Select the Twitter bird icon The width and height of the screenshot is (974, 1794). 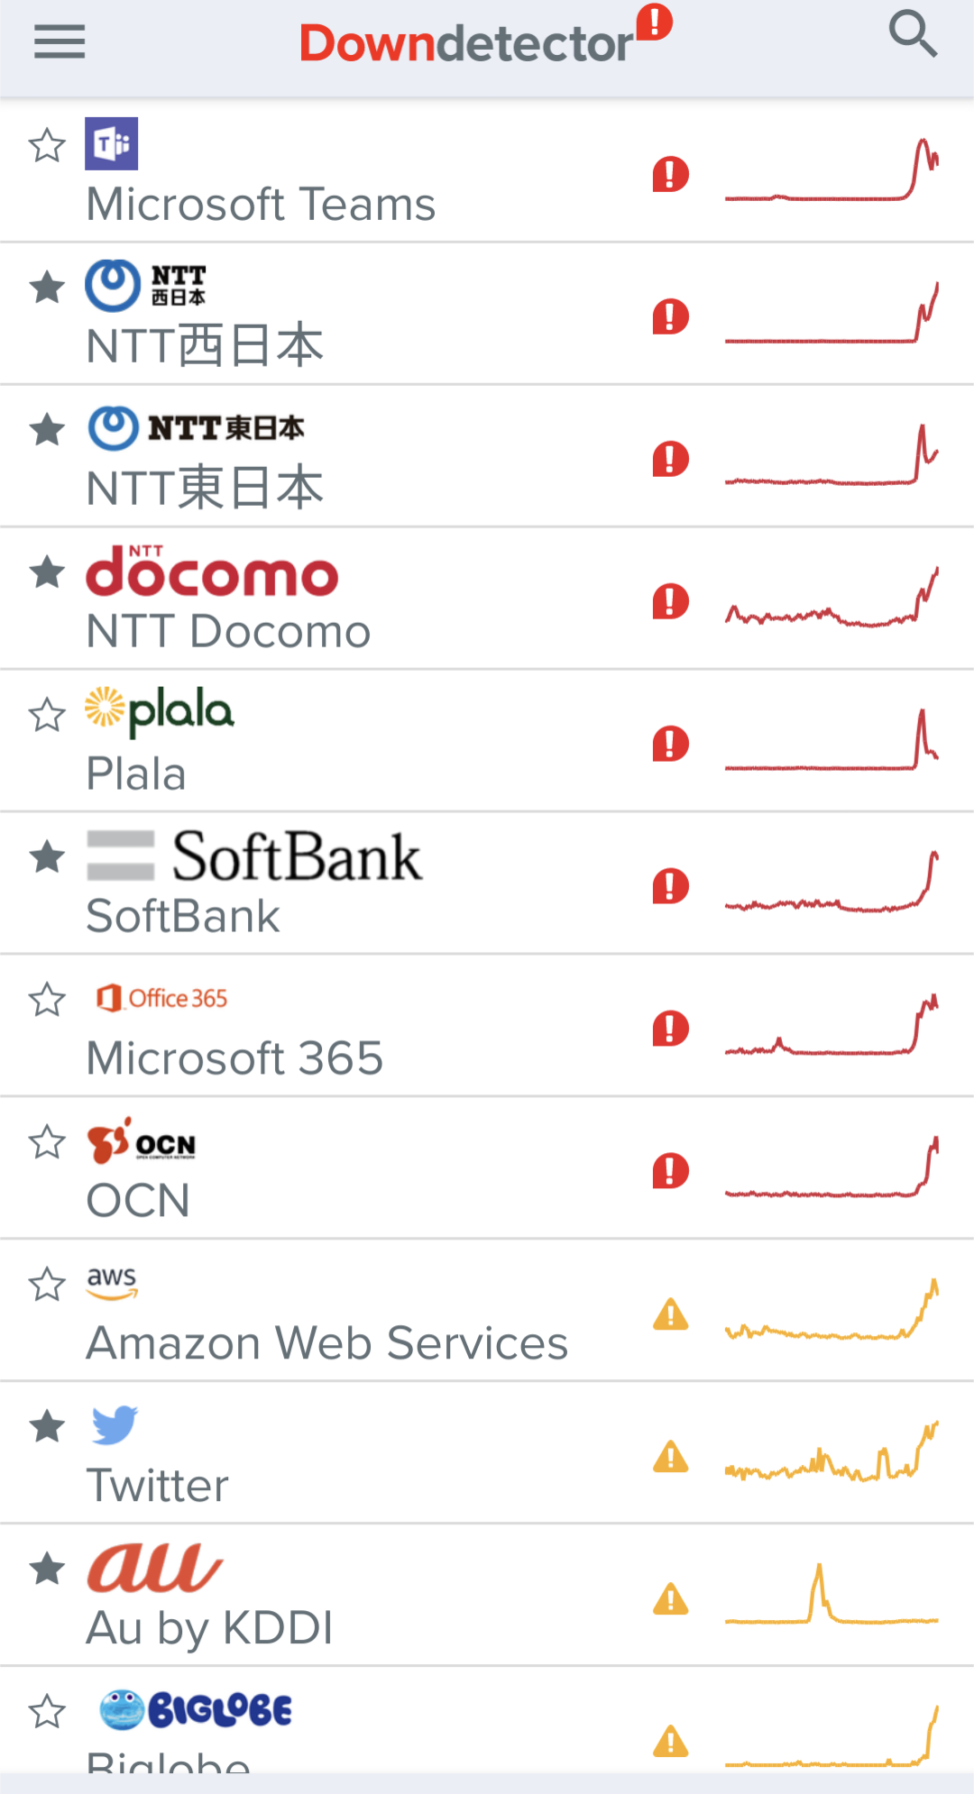115,1425
